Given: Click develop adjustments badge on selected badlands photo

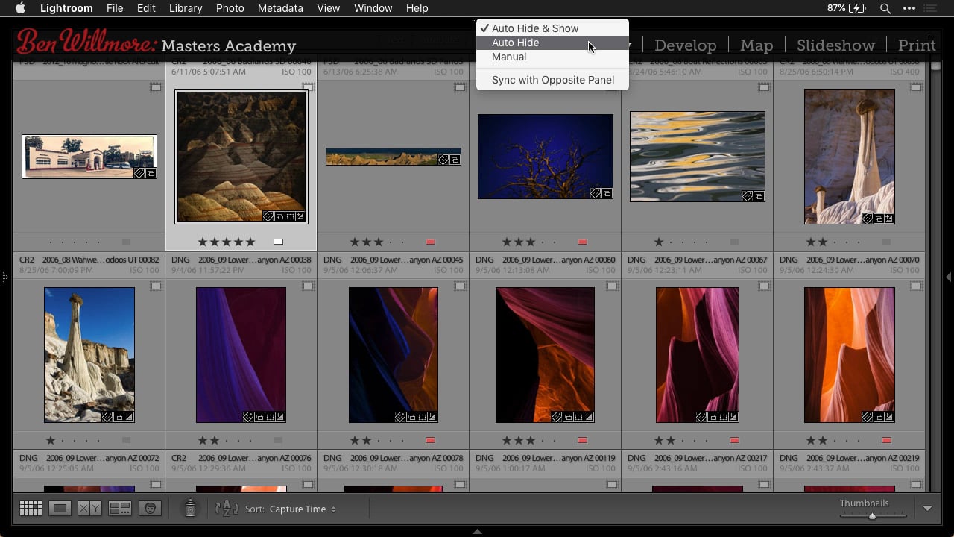Looking at the screenshot, I should coord(300,216).
